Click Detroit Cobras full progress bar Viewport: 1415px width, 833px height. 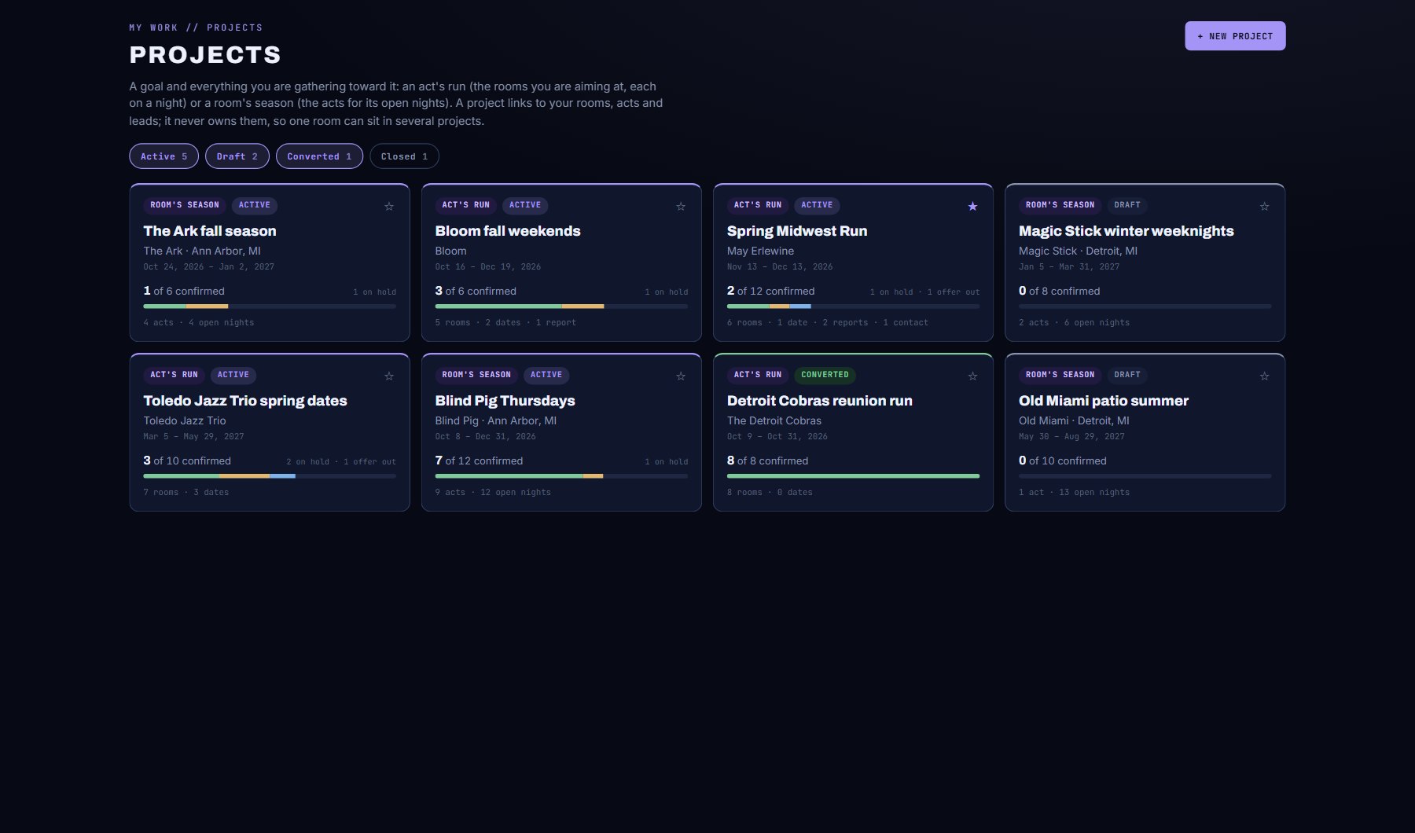pos(853,476)
